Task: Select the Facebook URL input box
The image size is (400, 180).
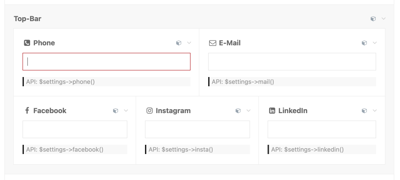Action: (75, 129)
